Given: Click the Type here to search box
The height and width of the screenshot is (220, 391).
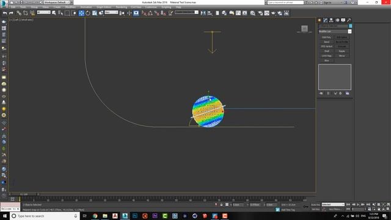Looking at the screenshot, I should point(45,216).
